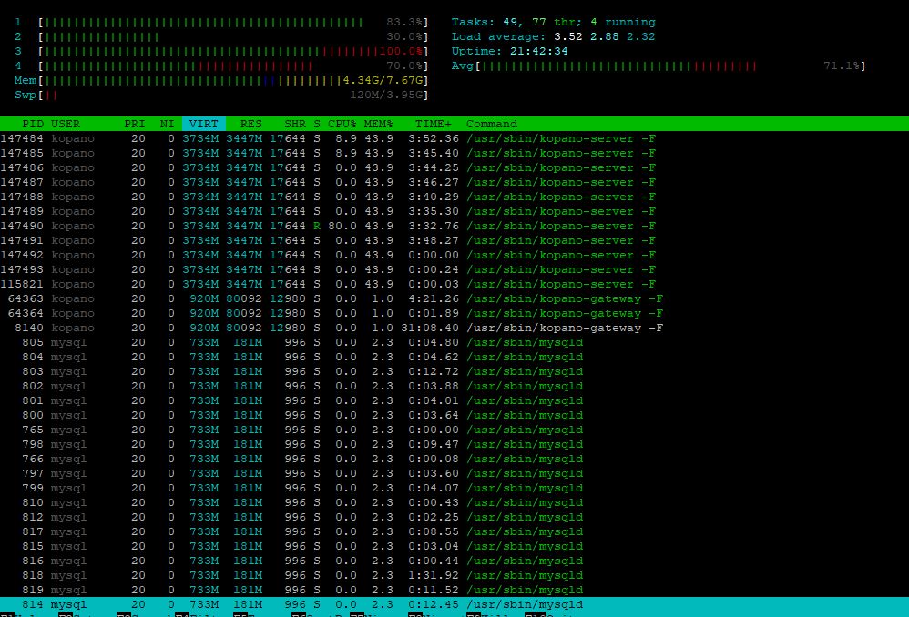This screenshot has height=617, width=909.
Task: Click the CPU 3 usage meter bar
Action: point(233,52)
